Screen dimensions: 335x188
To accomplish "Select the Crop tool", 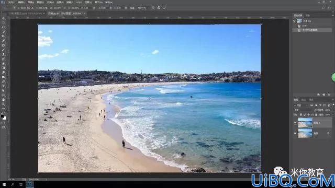I will (x=3, y=36).
